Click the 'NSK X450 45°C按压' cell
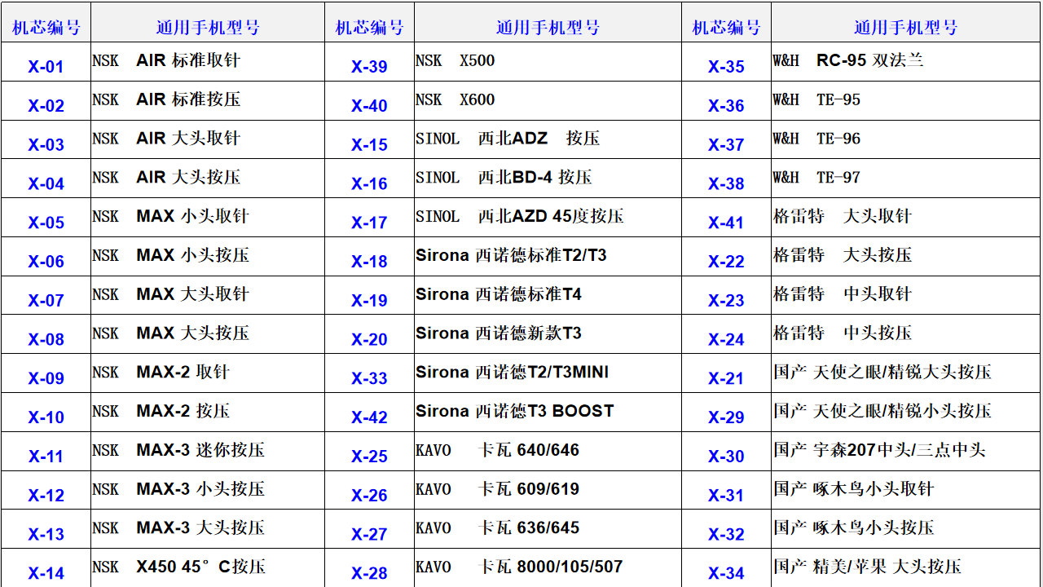Viewport: 1043px width, 587px height. pos(208,568)
